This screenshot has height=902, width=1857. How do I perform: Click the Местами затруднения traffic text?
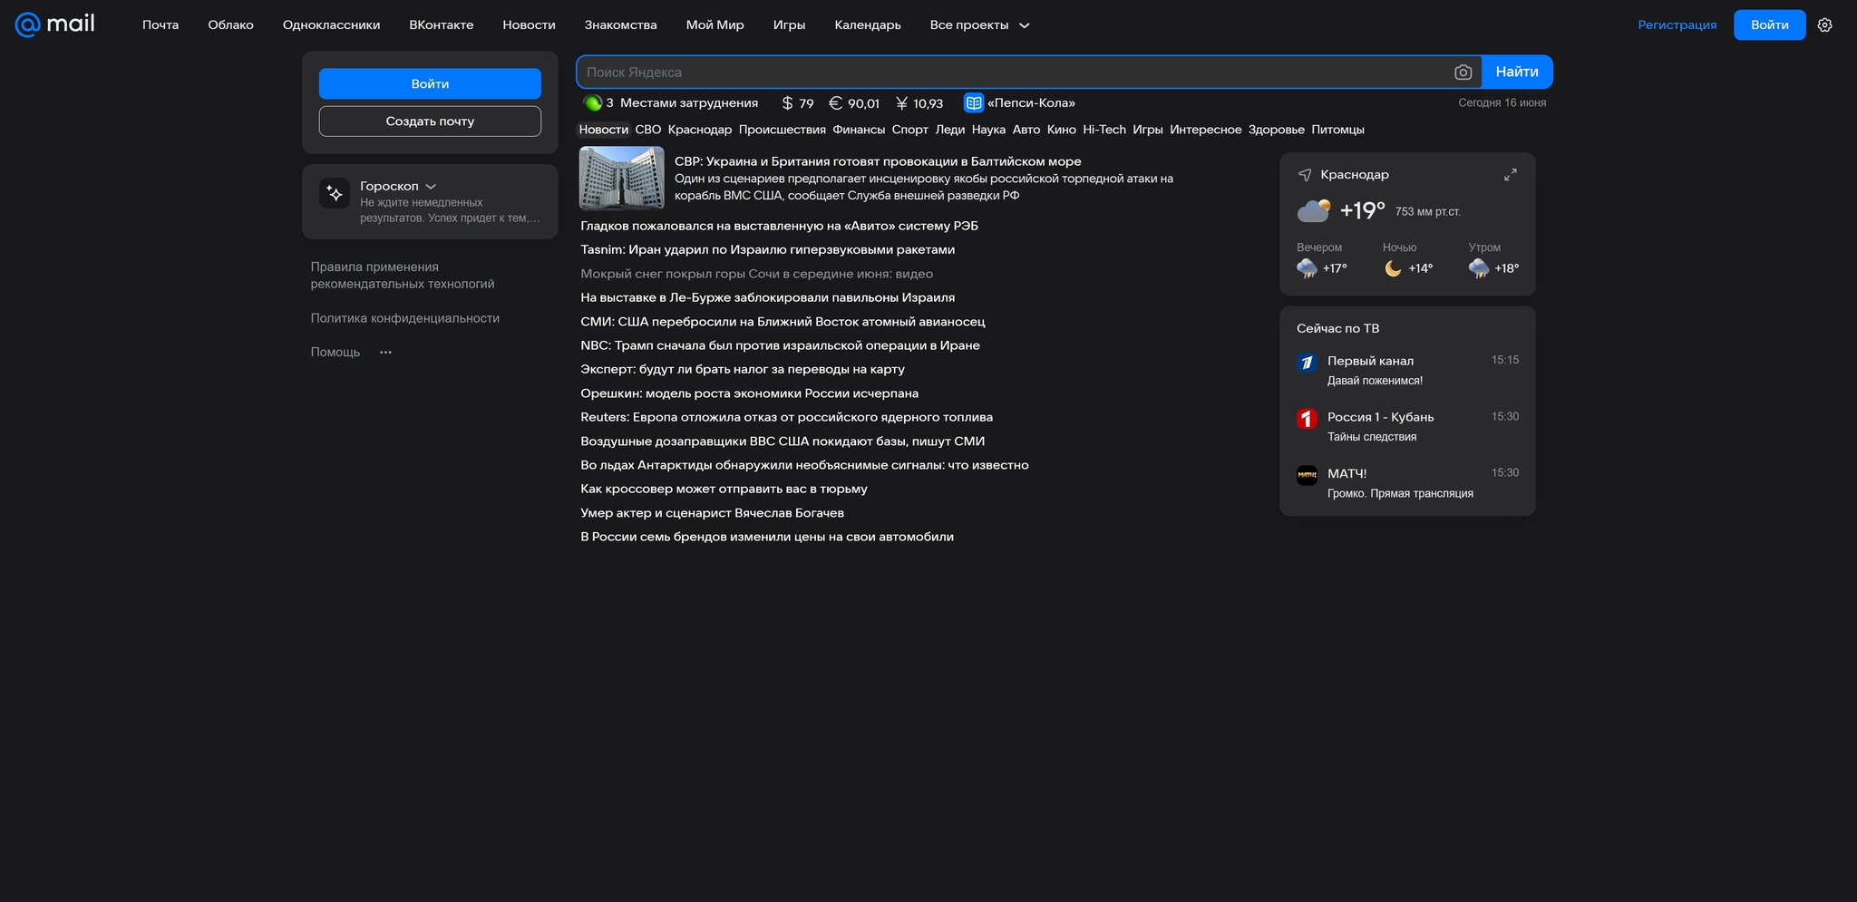(x=689, y=103)
